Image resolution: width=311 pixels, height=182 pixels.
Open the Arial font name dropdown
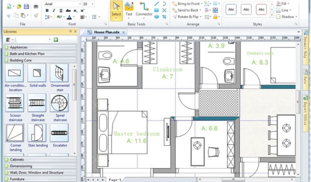80,4
